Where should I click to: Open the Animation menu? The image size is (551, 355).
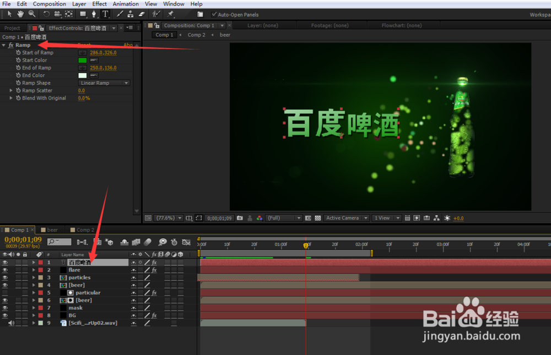click(x=126, y=4)
